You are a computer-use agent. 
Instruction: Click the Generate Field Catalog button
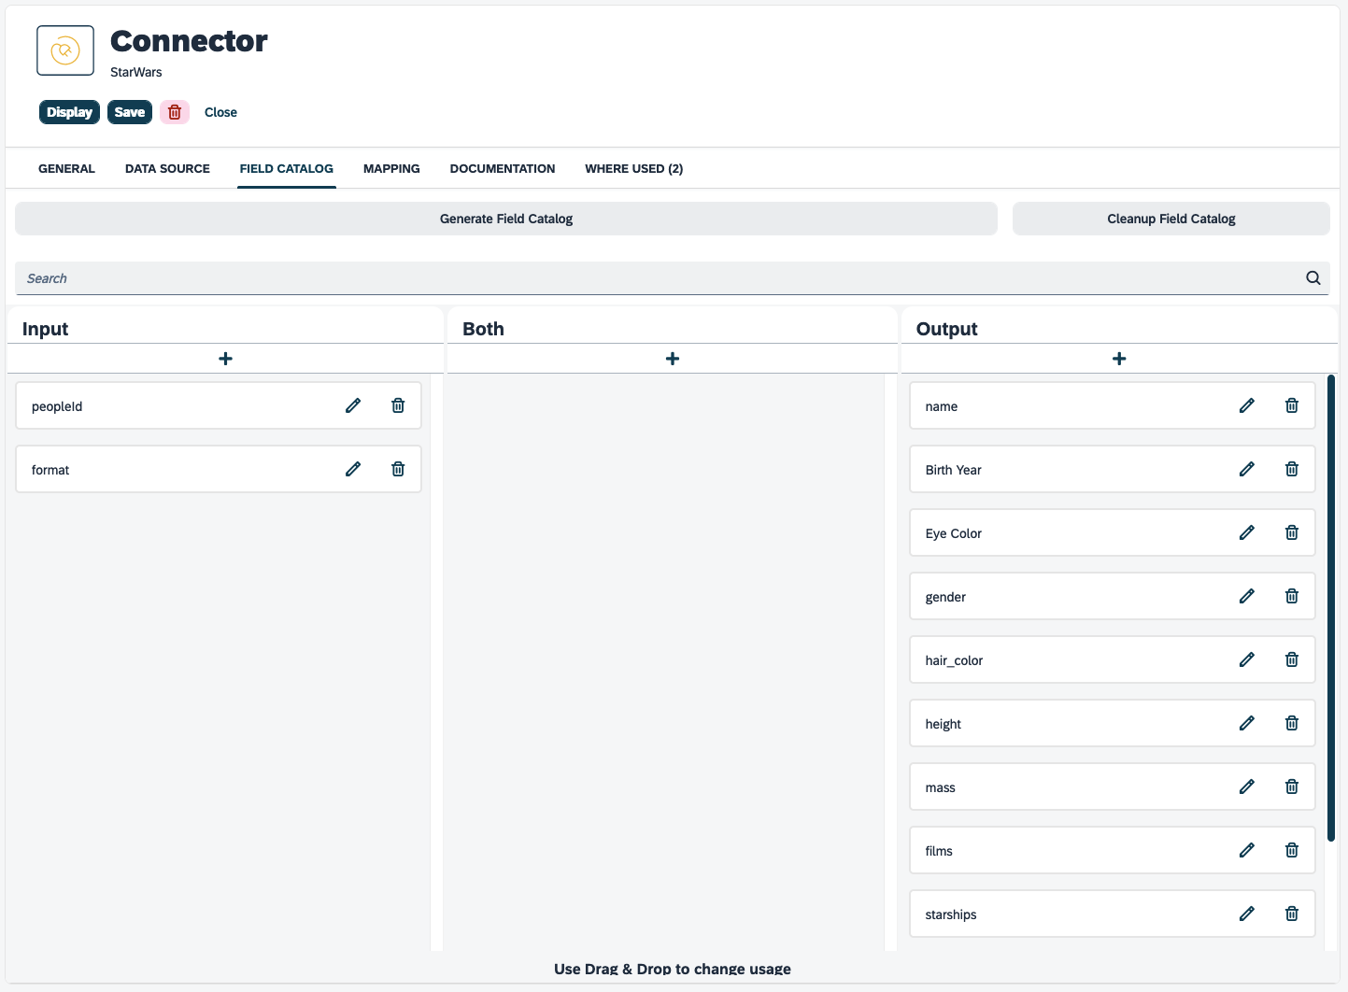click(x=505, y=218)
